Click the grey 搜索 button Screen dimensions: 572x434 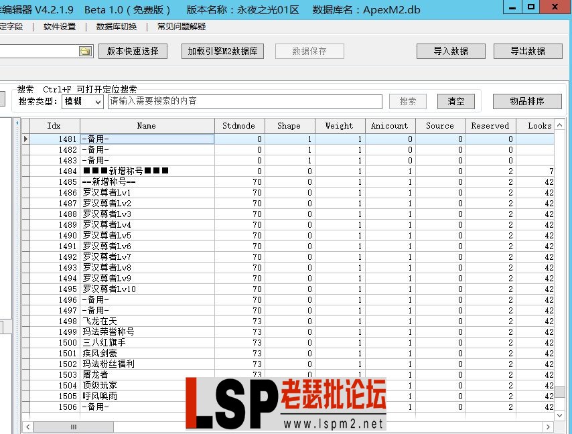(x=408, y=101)
